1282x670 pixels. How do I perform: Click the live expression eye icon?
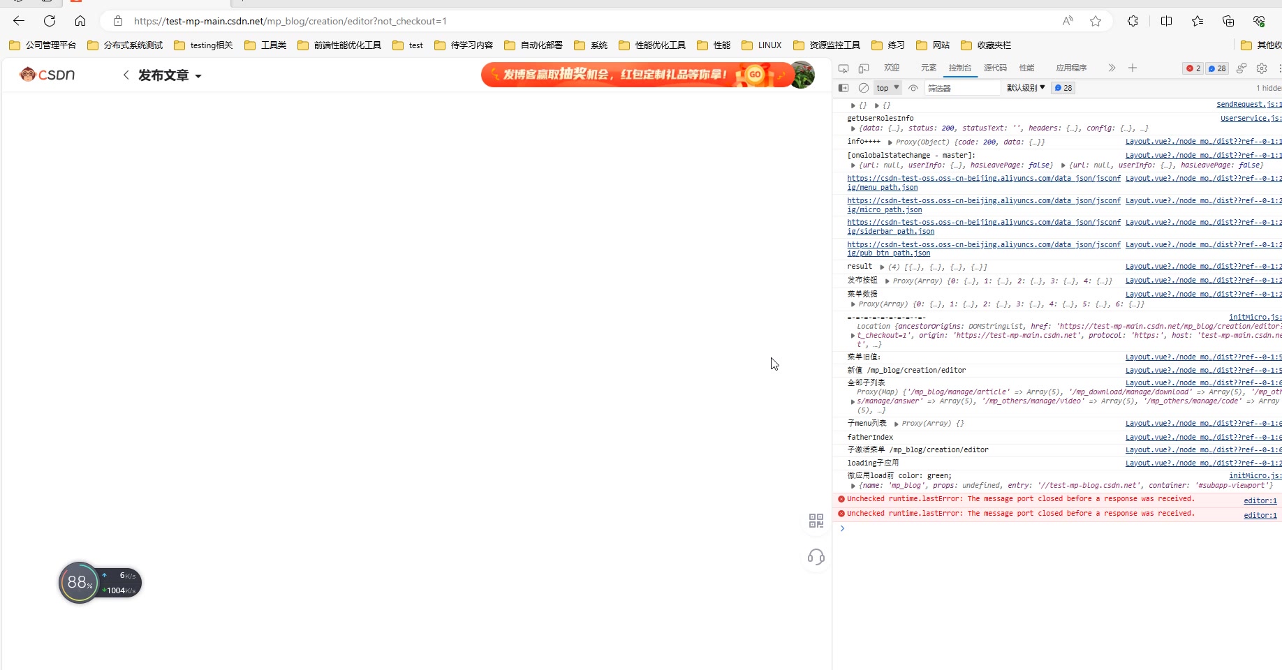coord(913,88)
